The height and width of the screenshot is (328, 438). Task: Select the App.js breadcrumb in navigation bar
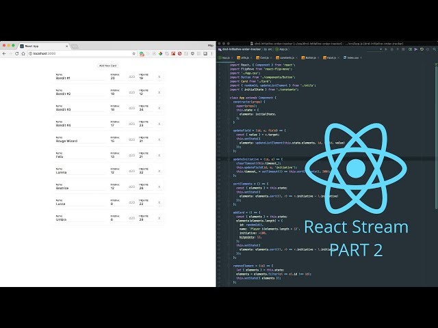[x=281, y=49]
